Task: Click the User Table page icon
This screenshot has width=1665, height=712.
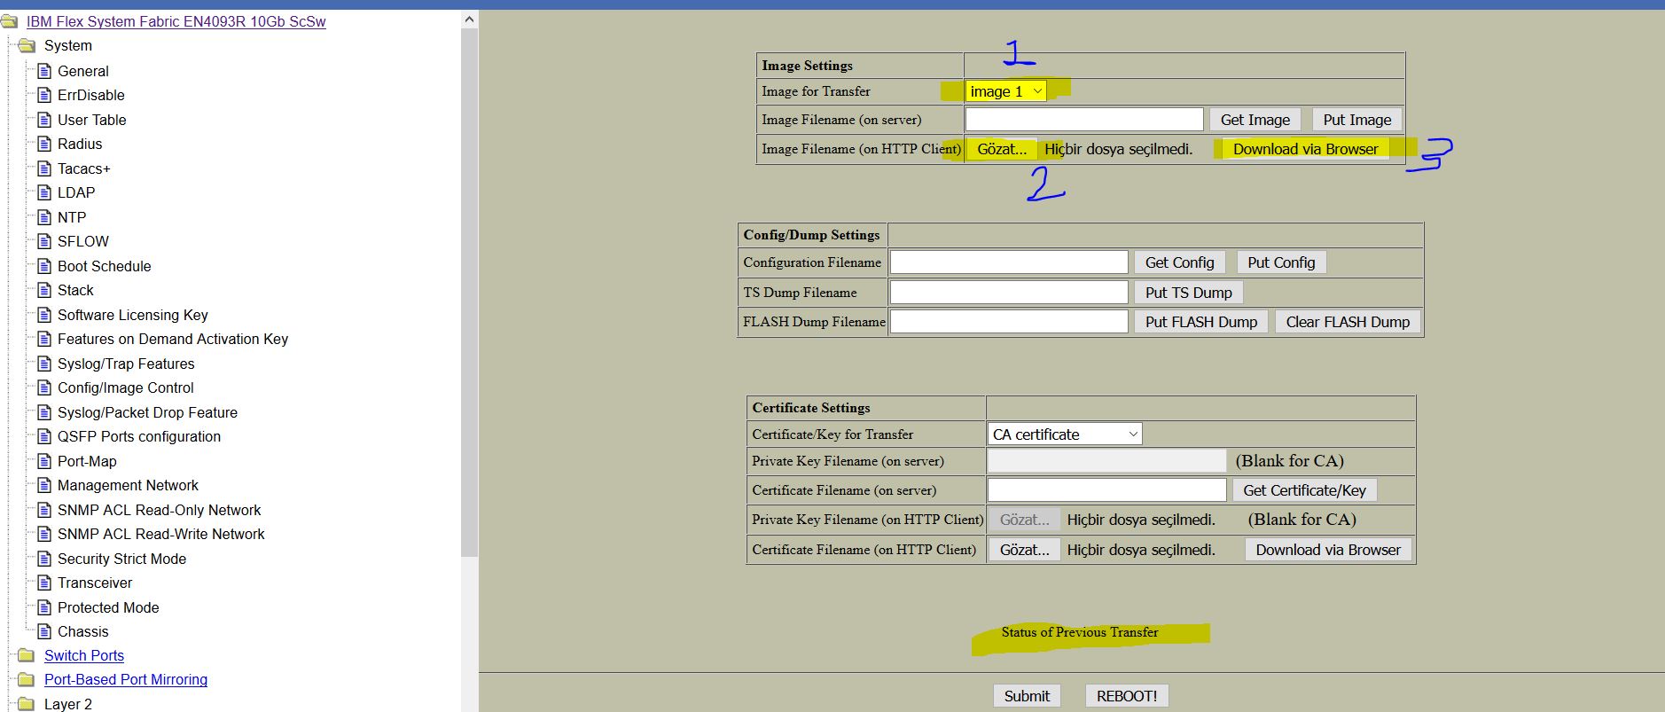Action: (44, 120)
